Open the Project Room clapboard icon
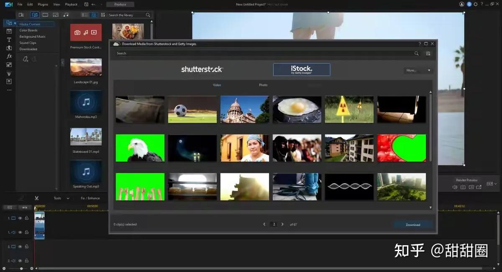Viewport: 502px width, 272px height. [9, 31]
